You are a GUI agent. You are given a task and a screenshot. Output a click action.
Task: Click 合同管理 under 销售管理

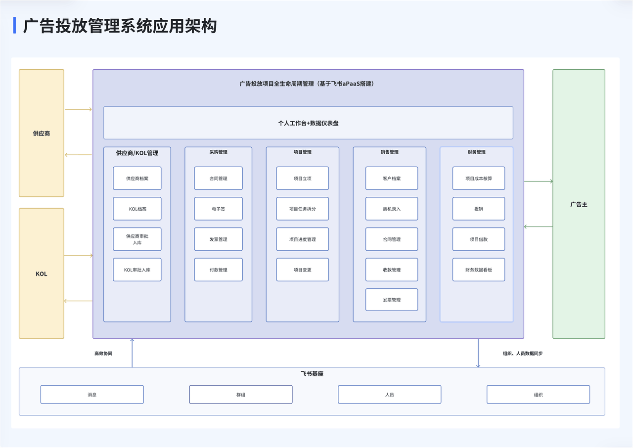coord(392,239)
